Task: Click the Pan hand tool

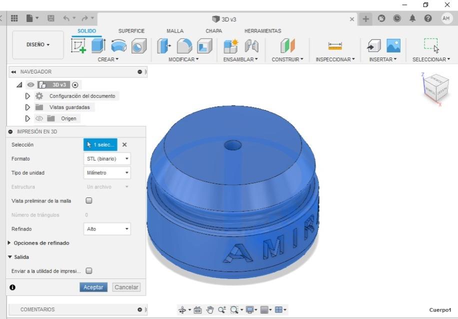Action: [x=209, y=309]
